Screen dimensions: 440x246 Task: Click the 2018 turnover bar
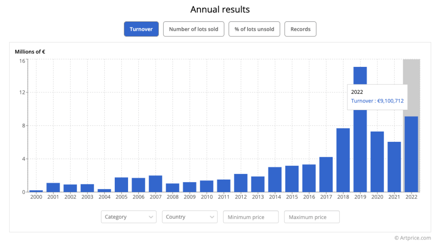coord(343,160)
